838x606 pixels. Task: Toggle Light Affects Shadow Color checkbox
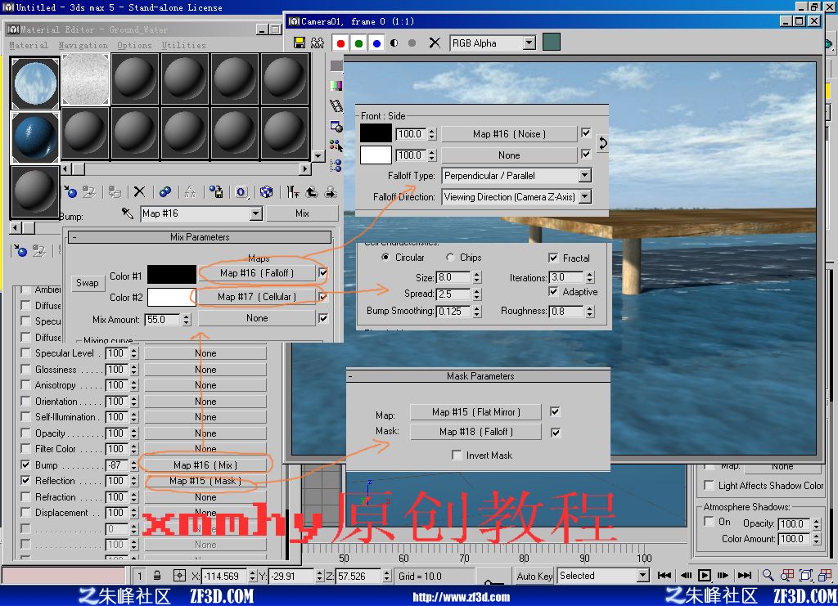coord(709,485)
